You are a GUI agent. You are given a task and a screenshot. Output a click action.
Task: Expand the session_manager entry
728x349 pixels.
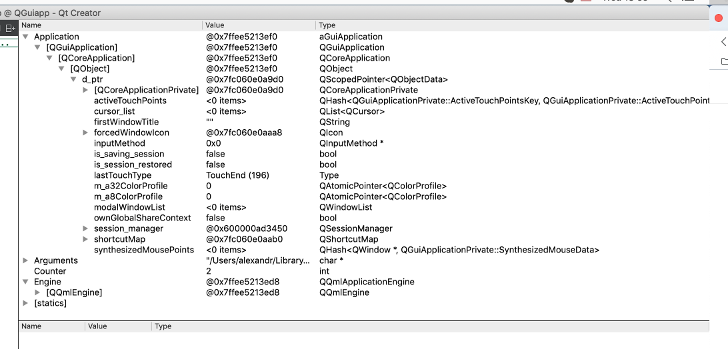(x=85, y=228)
